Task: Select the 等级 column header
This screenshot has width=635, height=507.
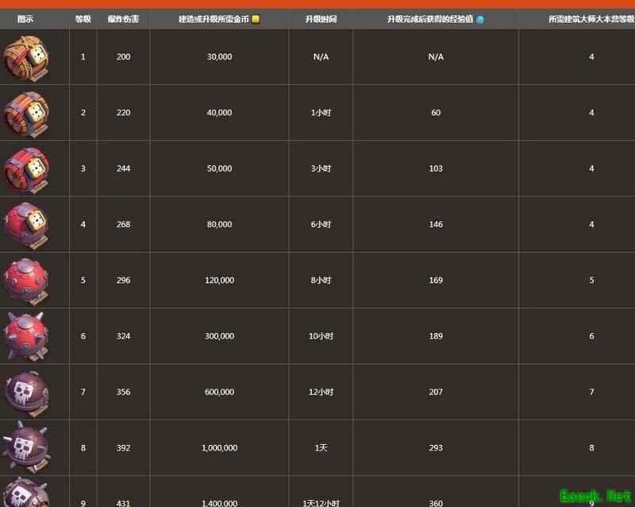Action: tap(83, 19)
